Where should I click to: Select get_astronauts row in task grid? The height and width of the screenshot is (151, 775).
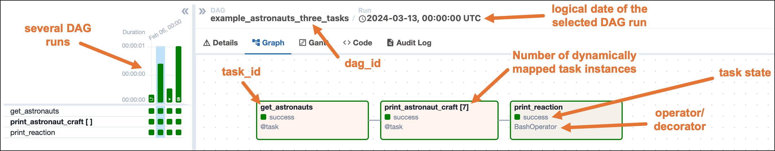tap(35, 111)
